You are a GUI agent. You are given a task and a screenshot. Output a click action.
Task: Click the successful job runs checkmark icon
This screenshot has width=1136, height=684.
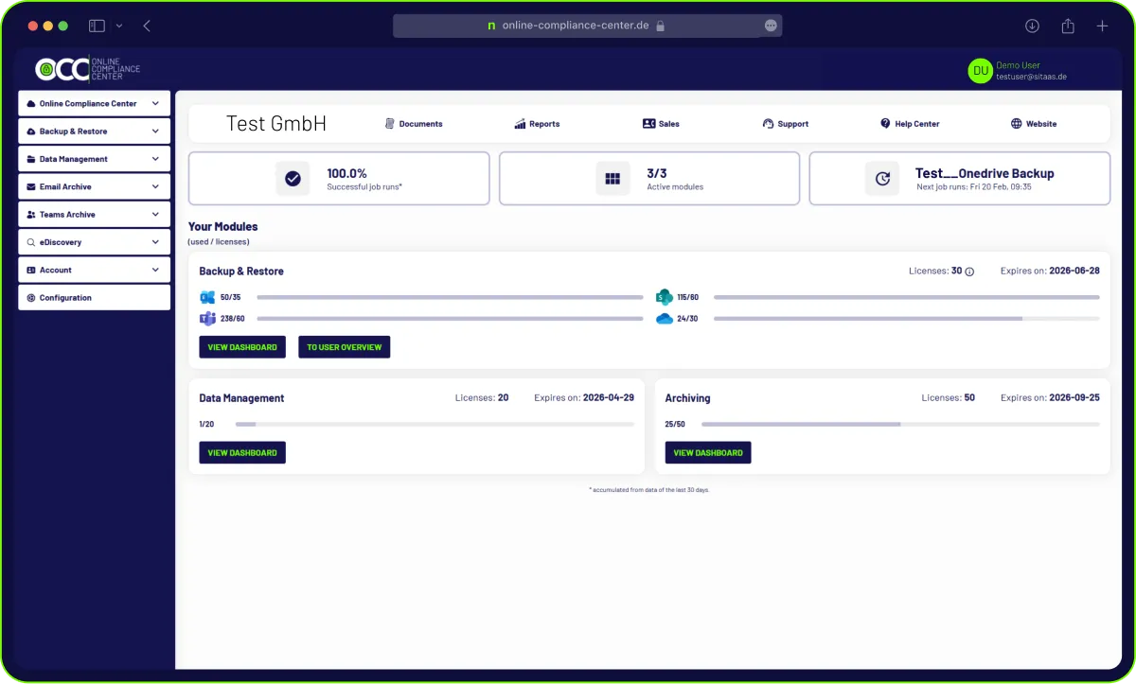[x=293, y=178]
